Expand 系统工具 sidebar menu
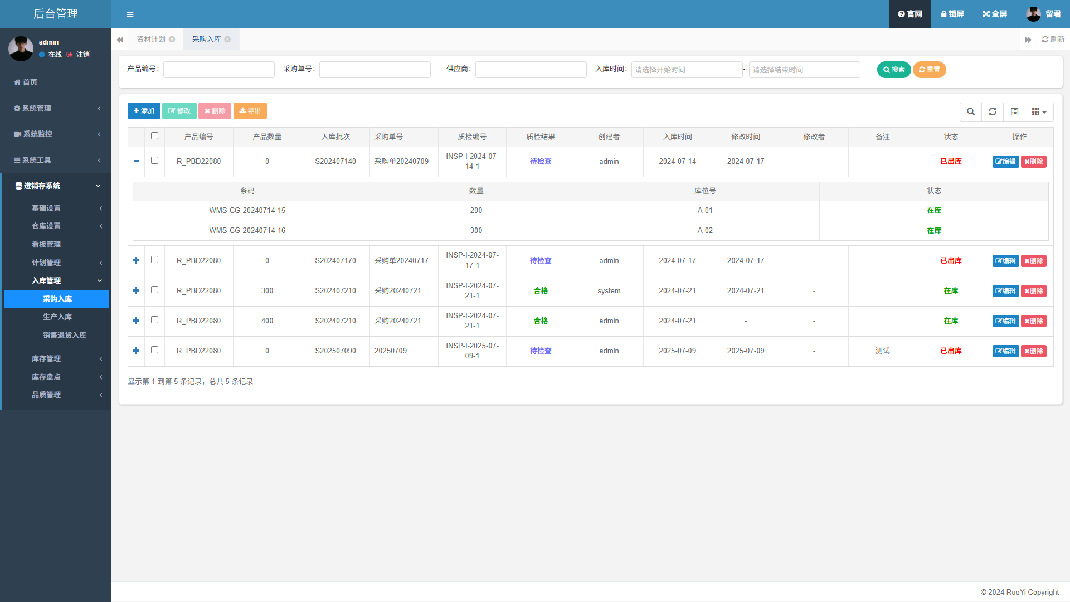The width and height of the screenshot is (1070, 602). point(56,160)
